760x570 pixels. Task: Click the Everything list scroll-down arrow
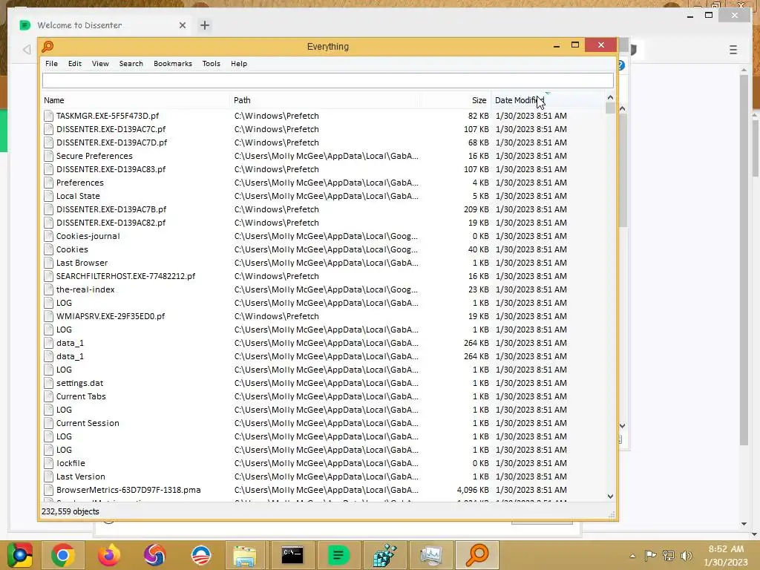(610, 497)
